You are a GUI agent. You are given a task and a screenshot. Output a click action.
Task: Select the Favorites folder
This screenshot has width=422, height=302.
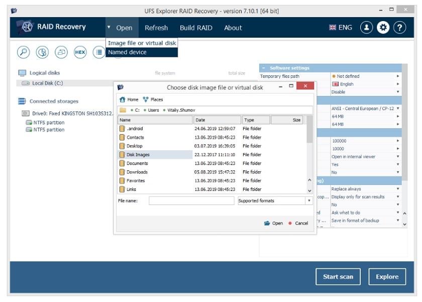(155, 180)
